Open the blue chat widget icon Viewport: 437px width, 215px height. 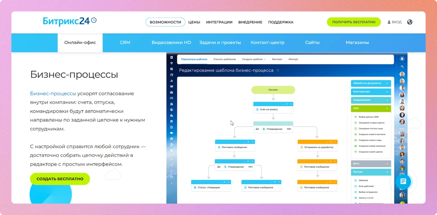(403, 181)
